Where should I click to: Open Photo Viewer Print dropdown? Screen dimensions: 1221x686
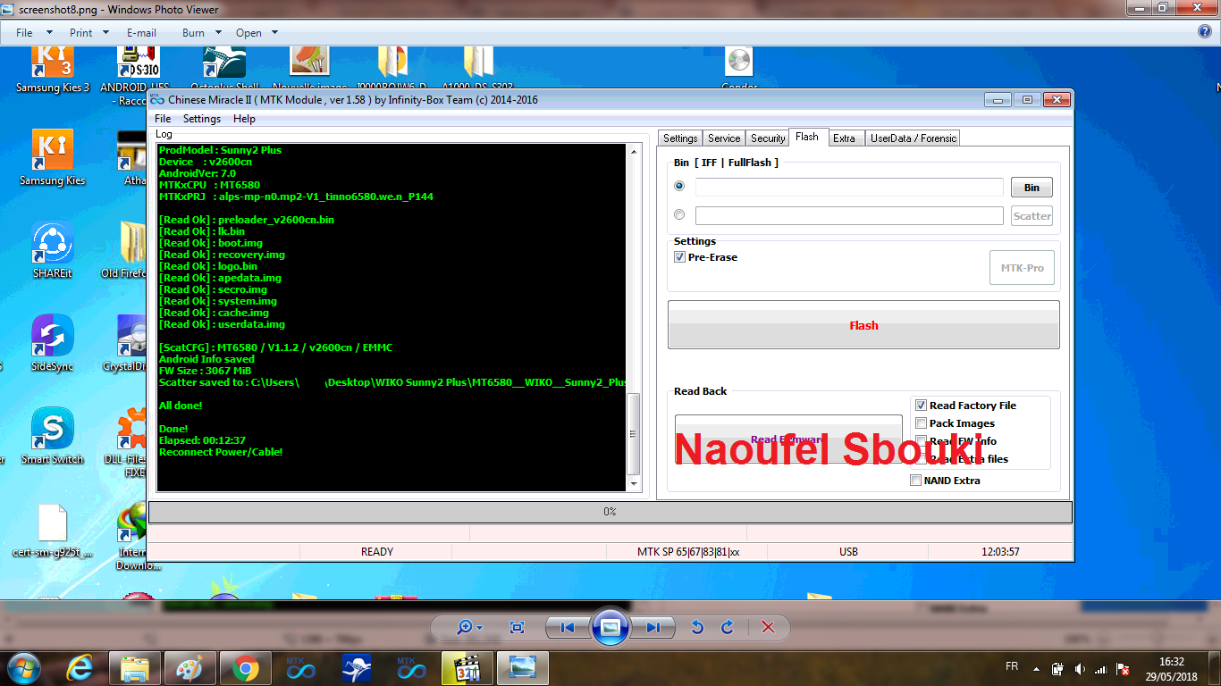tap(88, 32)
